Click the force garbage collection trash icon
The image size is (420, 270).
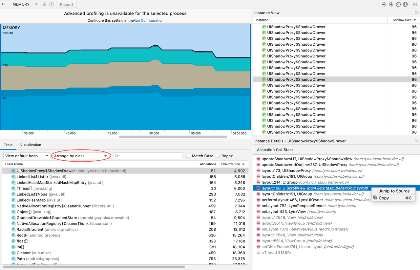[x=45, y=4]
